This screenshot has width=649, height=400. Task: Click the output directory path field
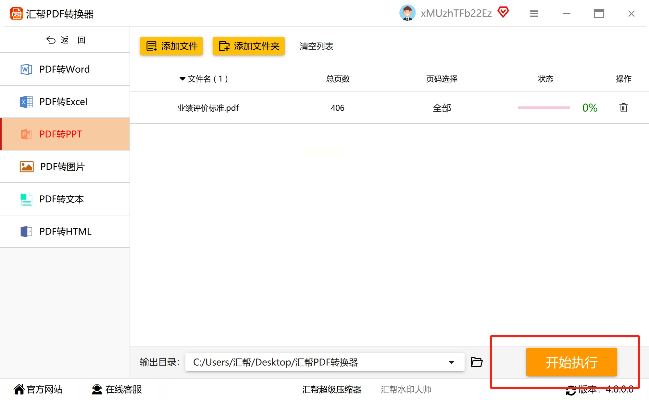coord(315,362)
